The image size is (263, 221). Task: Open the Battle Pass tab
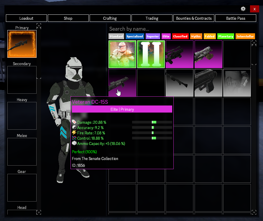[236, 18]
